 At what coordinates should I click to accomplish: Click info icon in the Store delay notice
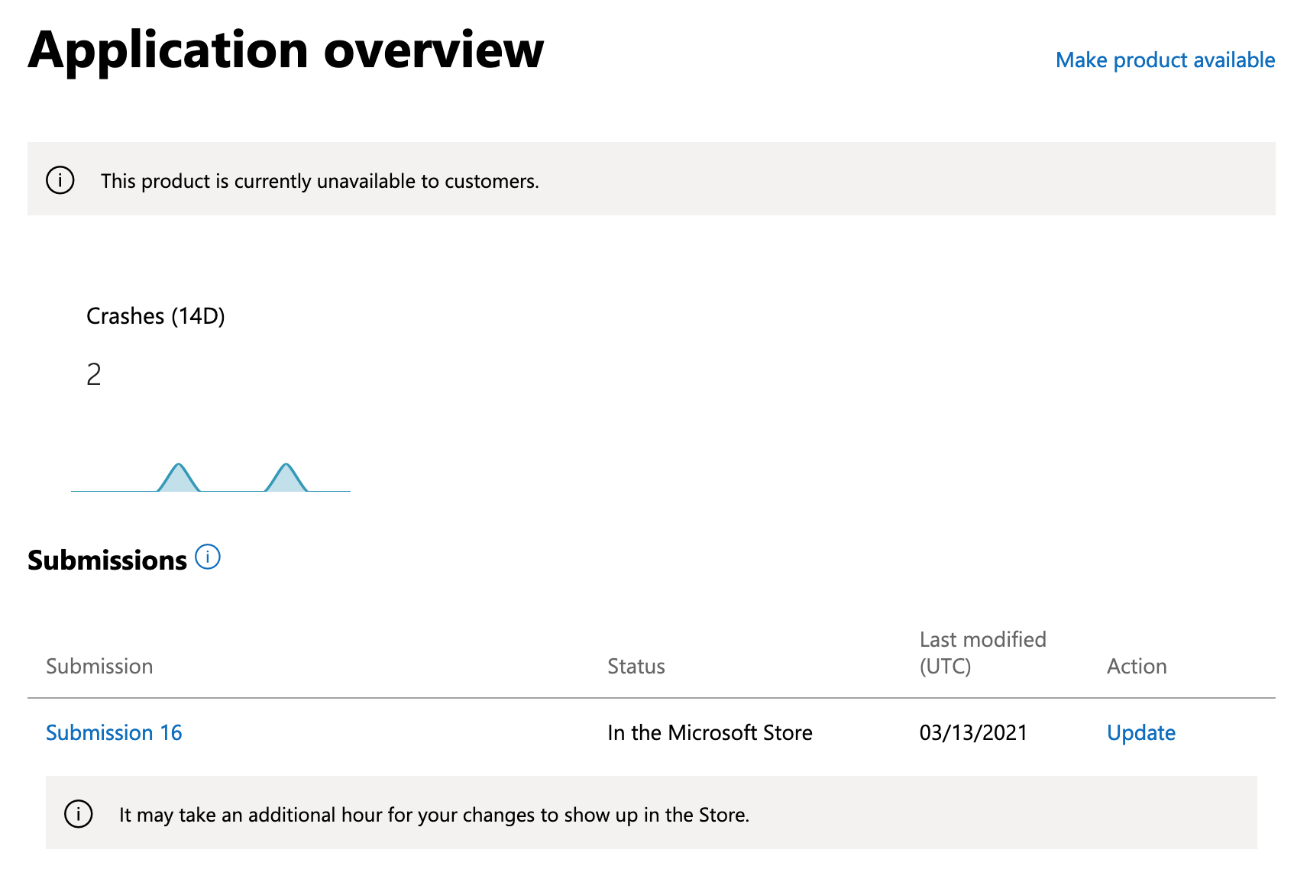point(79,814)
